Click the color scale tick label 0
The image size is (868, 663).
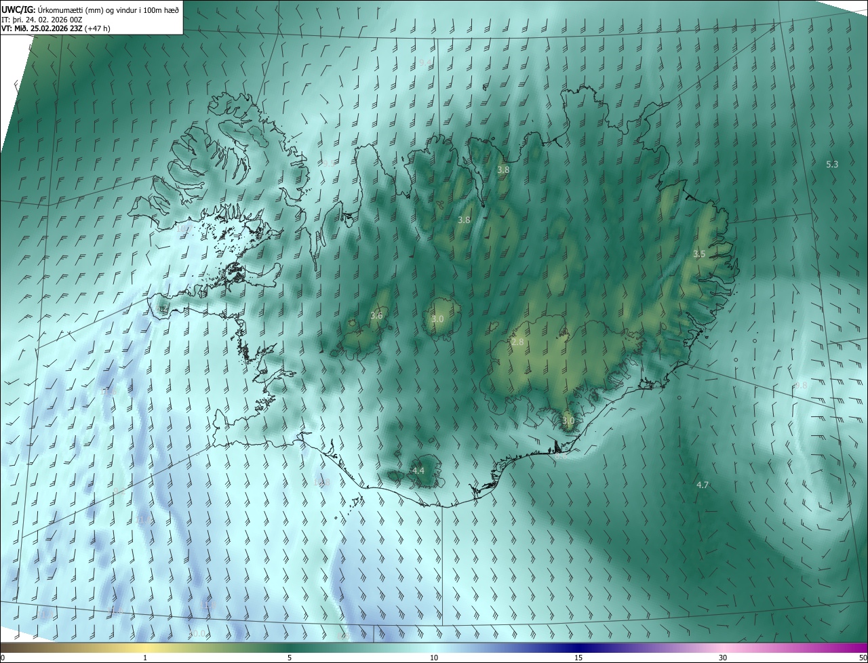[3, 658]
